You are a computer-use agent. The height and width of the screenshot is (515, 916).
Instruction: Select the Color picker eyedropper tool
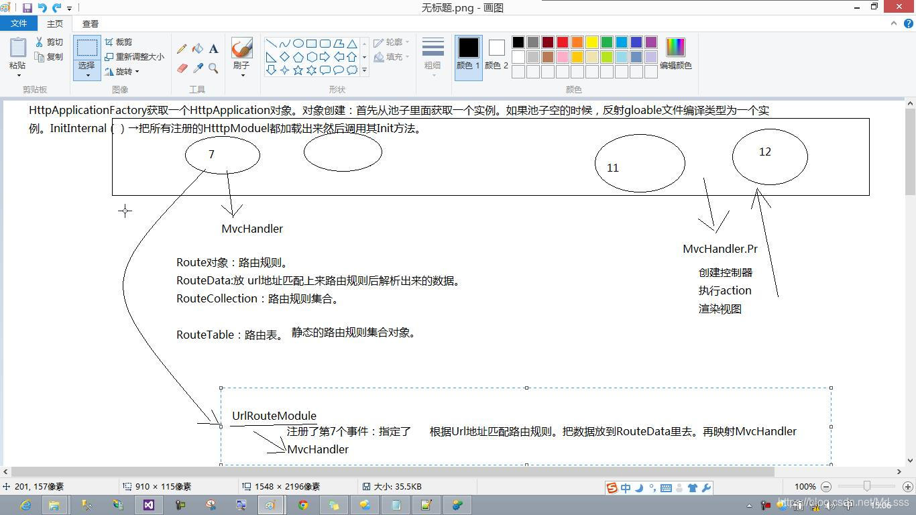[197, 68]
